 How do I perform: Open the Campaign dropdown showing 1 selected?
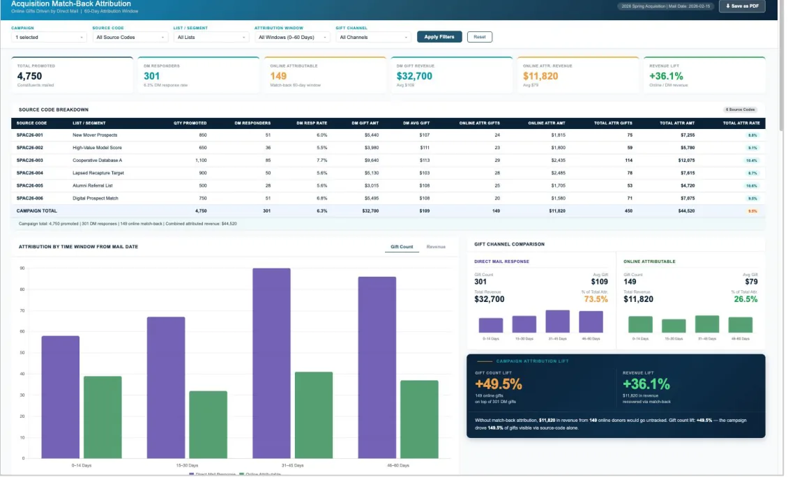(x=49, y=37)
